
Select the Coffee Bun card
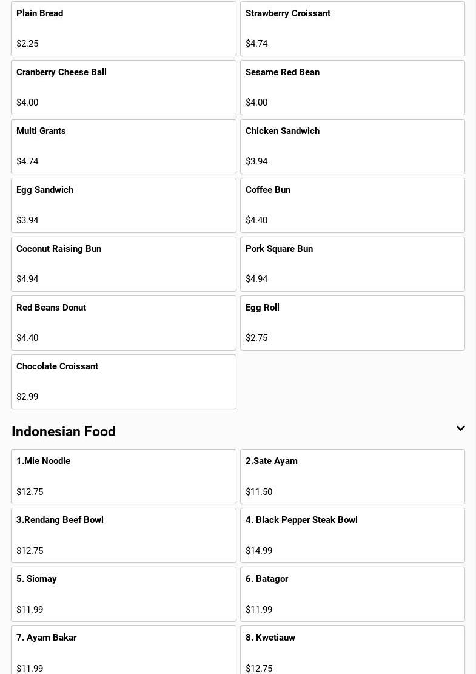pyautogui.click(x=352, y=205)
